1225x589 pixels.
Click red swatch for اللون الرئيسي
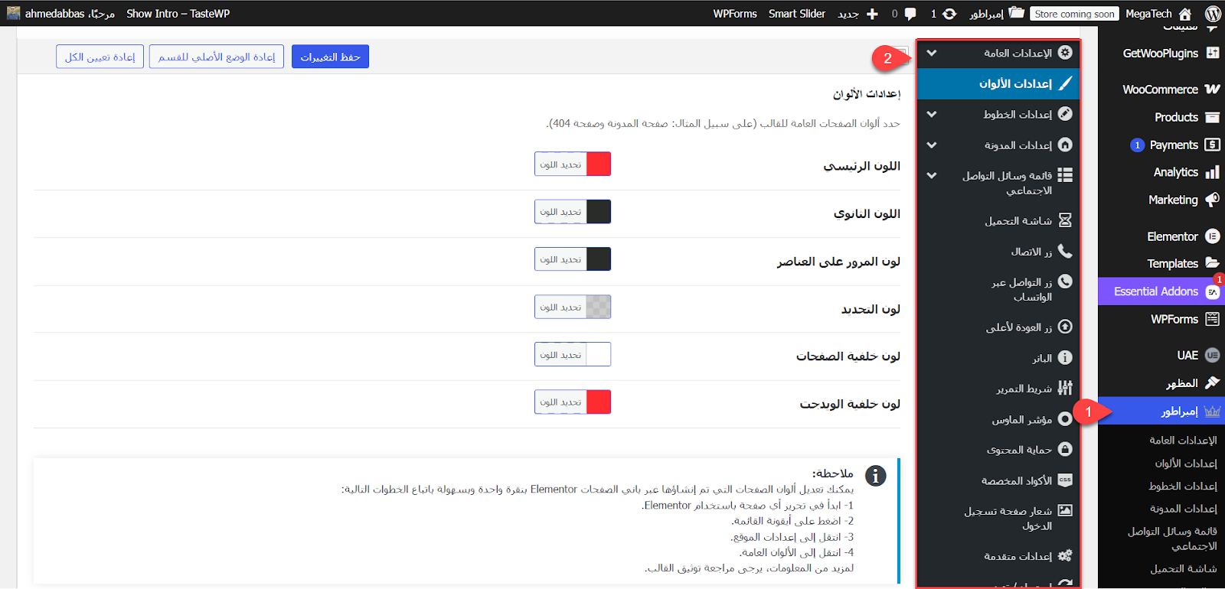(x=599, y=164)
